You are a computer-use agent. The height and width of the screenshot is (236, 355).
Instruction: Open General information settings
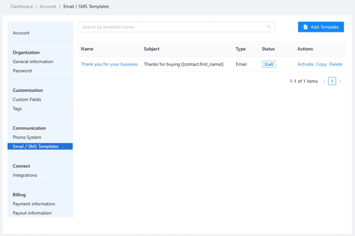coord(33,61)
